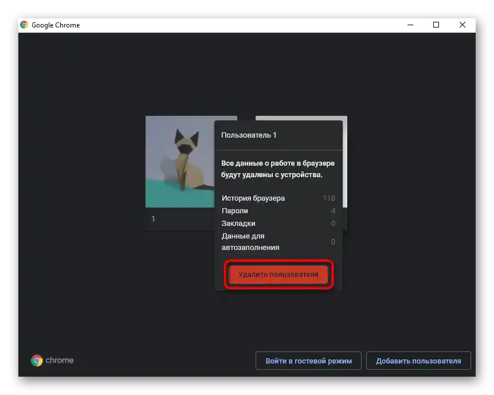494x395 pixels.
Task: Click the Закладки row
Action: 279,224
